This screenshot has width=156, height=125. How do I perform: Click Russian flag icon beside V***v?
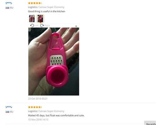pyautogui.click(x=7, y=112)
